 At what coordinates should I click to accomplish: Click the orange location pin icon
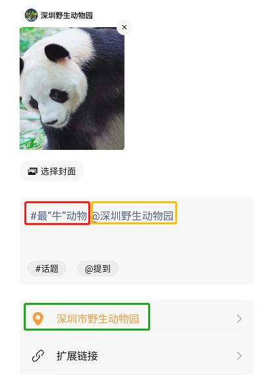point(38,319)
